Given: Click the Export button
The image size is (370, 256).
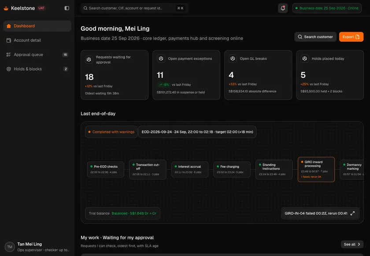Looking at the screenshot, I should [351, 37].
